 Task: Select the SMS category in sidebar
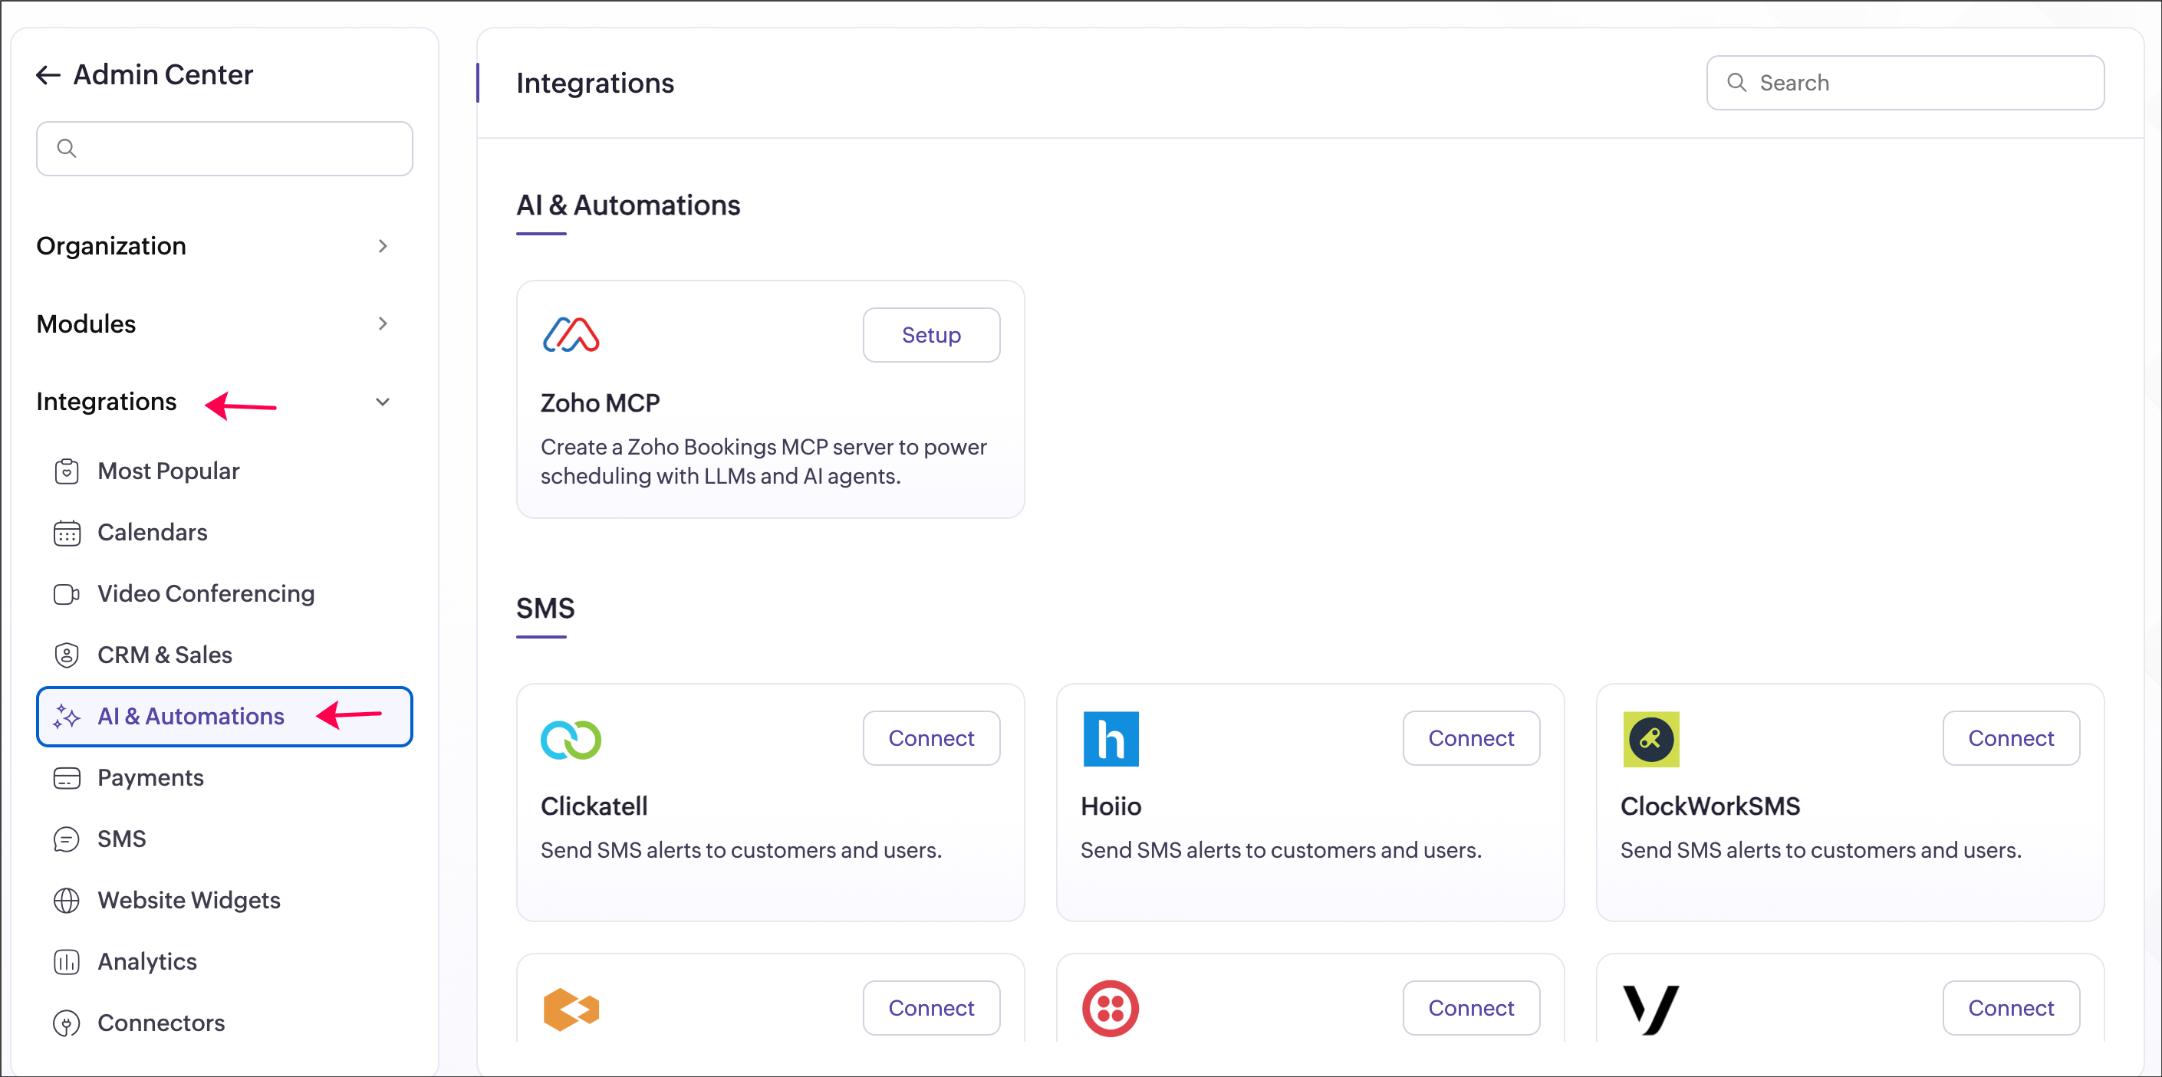coord(122,839)
